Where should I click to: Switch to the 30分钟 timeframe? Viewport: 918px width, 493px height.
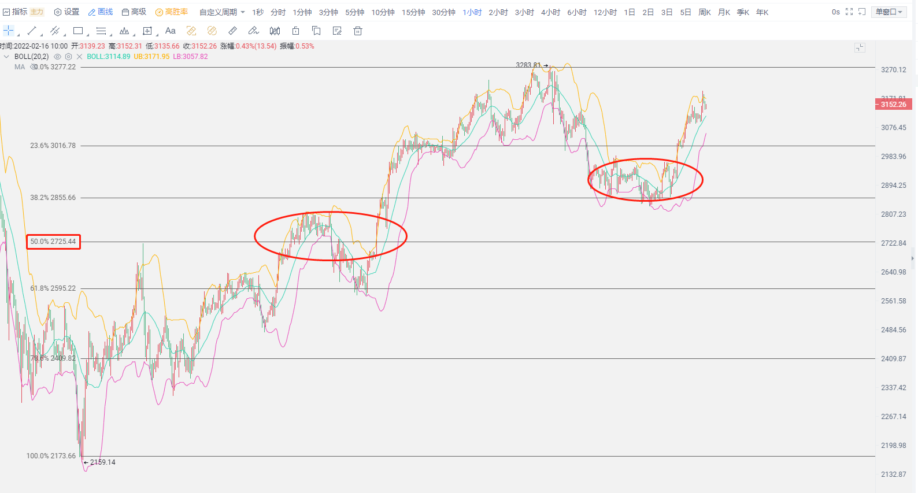[444, 12]
